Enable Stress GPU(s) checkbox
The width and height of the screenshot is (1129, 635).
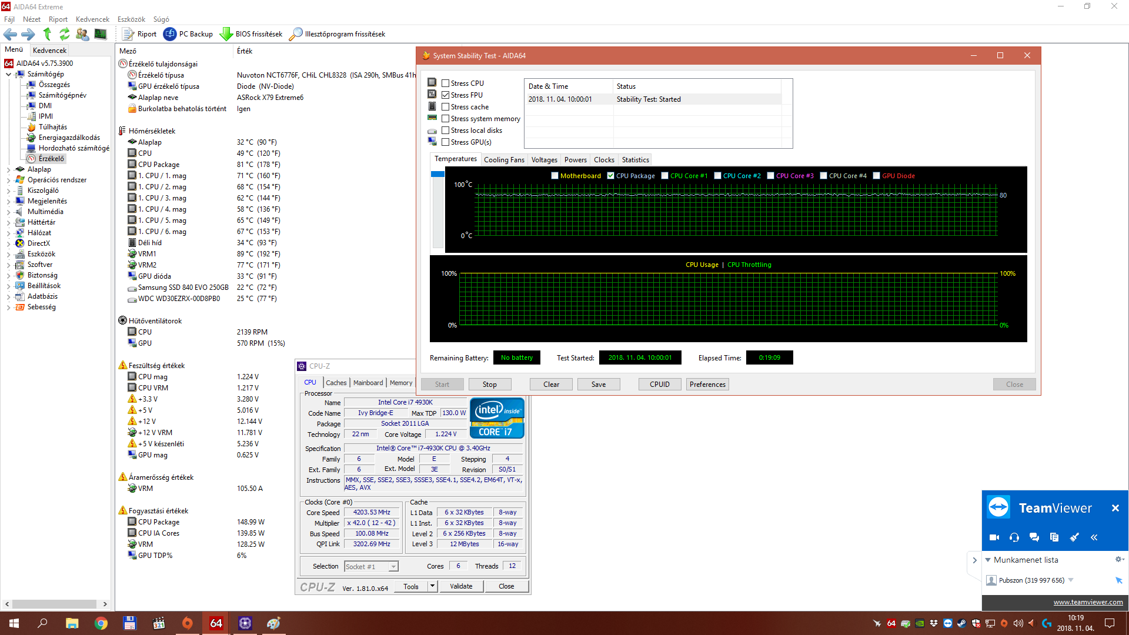click(446, 142)
